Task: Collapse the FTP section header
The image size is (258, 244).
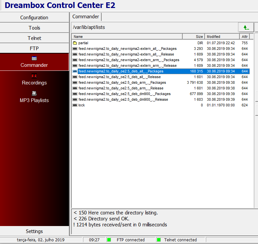Action: point(34,49)
